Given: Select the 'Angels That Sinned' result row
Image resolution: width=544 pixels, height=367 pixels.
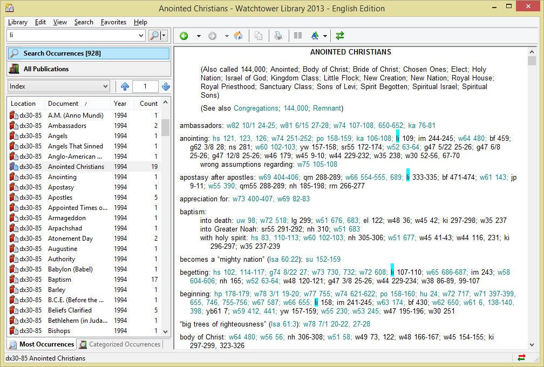Looking at the screenshot, I should pos(84,146).
